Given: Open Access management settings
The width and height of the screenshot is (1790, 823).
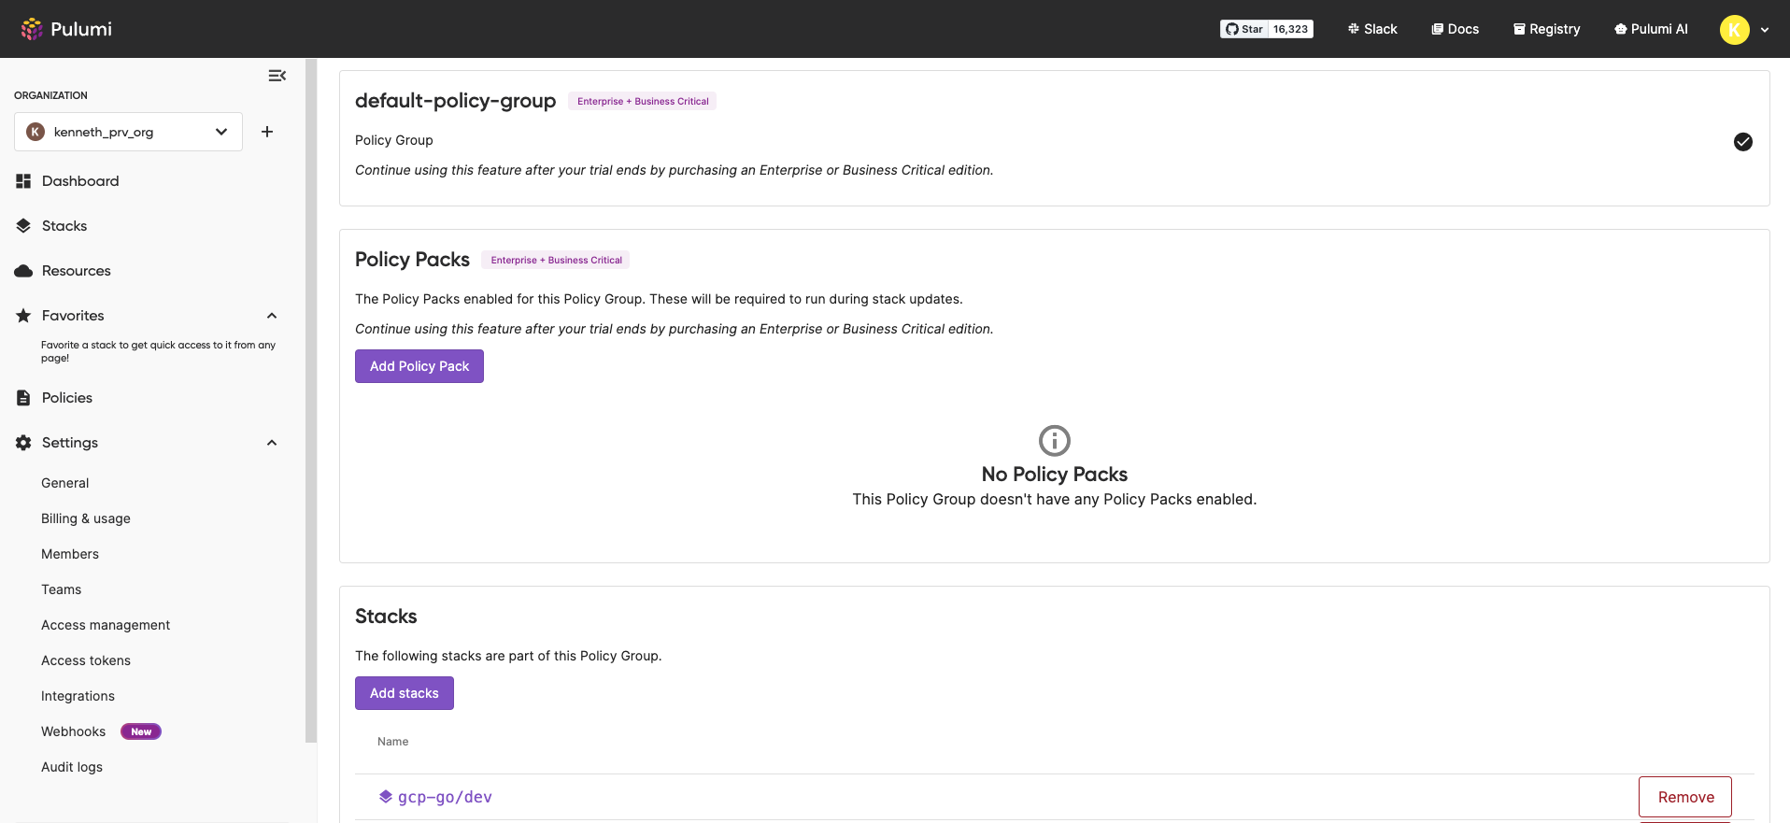Looking at the screenshot, I should (106, 625).
